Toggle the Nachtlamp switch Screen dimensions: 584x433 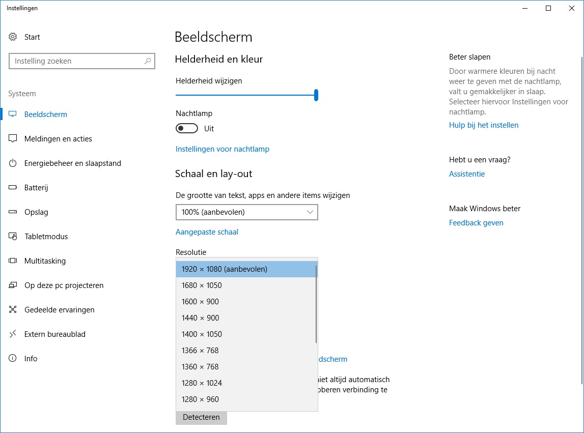[186, 129]
